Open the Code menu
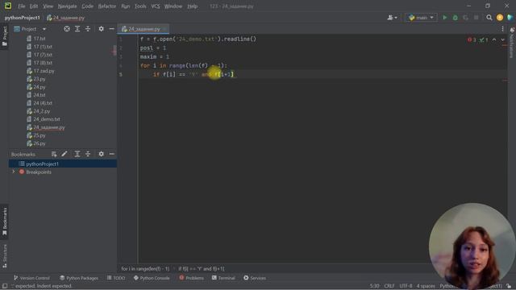The height and width of the screenshot is (290, 516). tap(87, 6)
